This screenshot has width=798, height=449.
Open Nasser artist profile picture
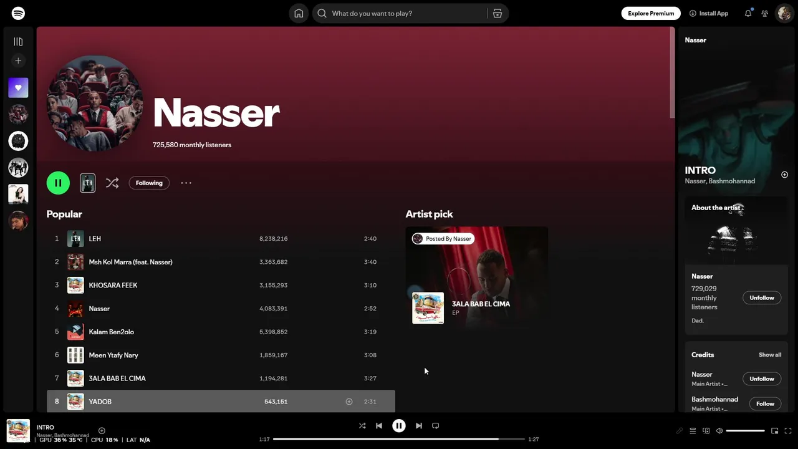click(95, 103)
